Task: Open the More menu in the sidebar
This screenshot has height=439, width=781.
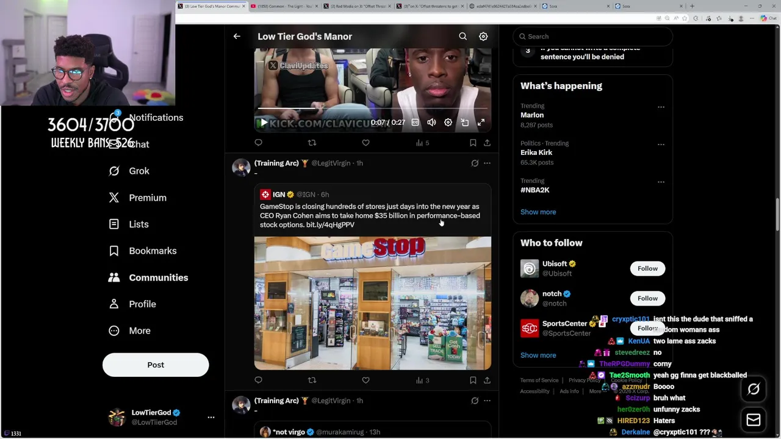Action: [129, 330]
